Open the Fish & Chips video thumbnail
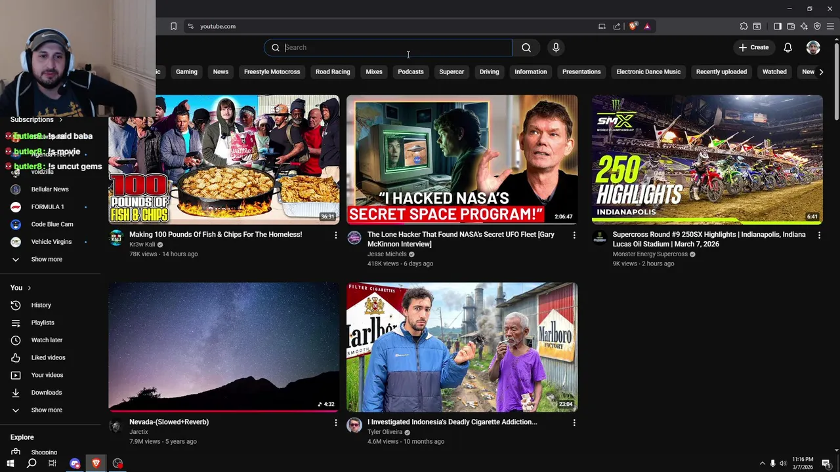The height and width of the screenshot is (472, 840). click(x=224, y=160)
